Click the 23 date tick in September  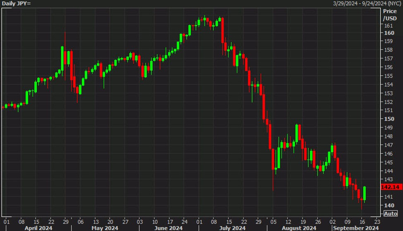click(377, 221)
